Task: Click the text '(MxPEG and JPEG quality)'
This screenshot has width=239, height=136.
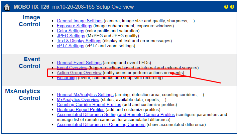Action: tap(113, 36)
